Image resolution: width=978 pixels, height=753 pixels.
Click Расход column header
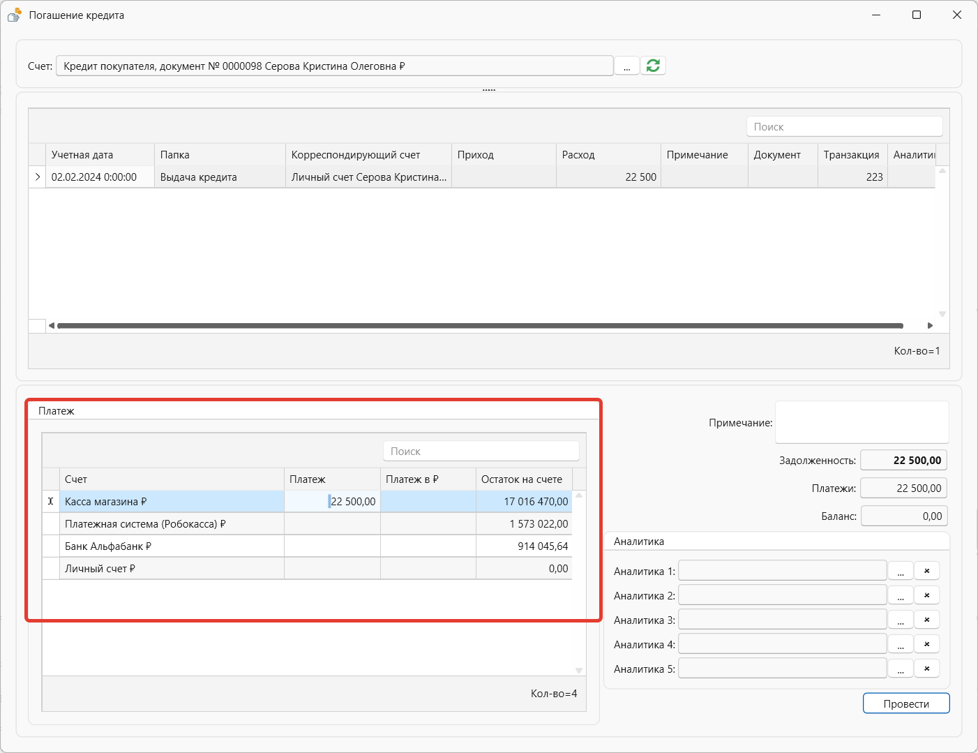tap(608, 154)
